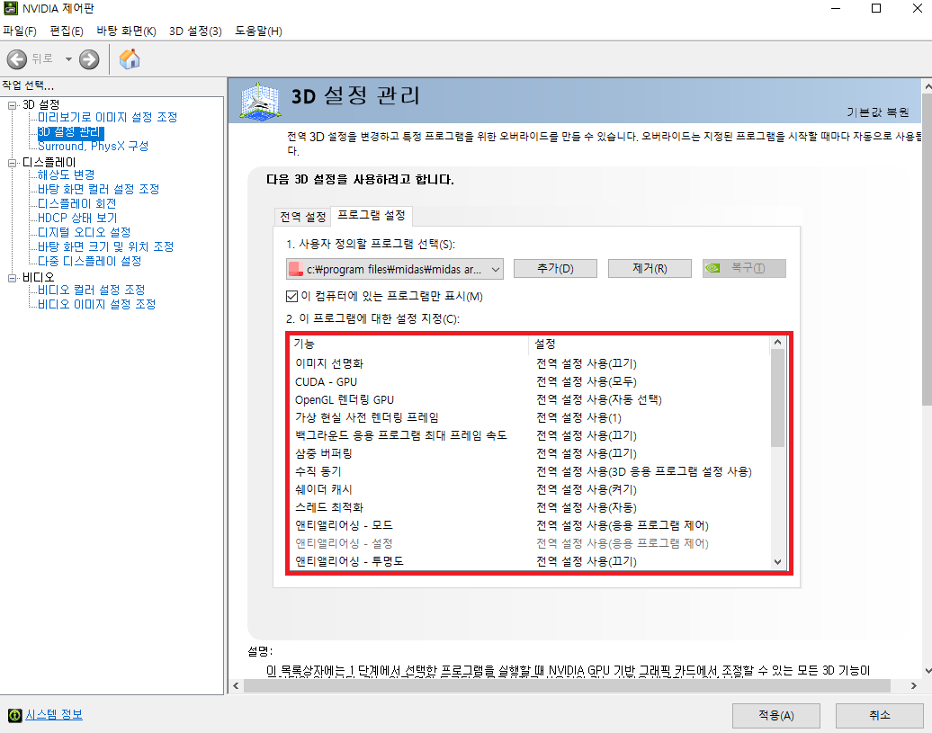Select HDCP 상태 보기 in tree
This screenshot has height=733, width=932.
point(78,218)
